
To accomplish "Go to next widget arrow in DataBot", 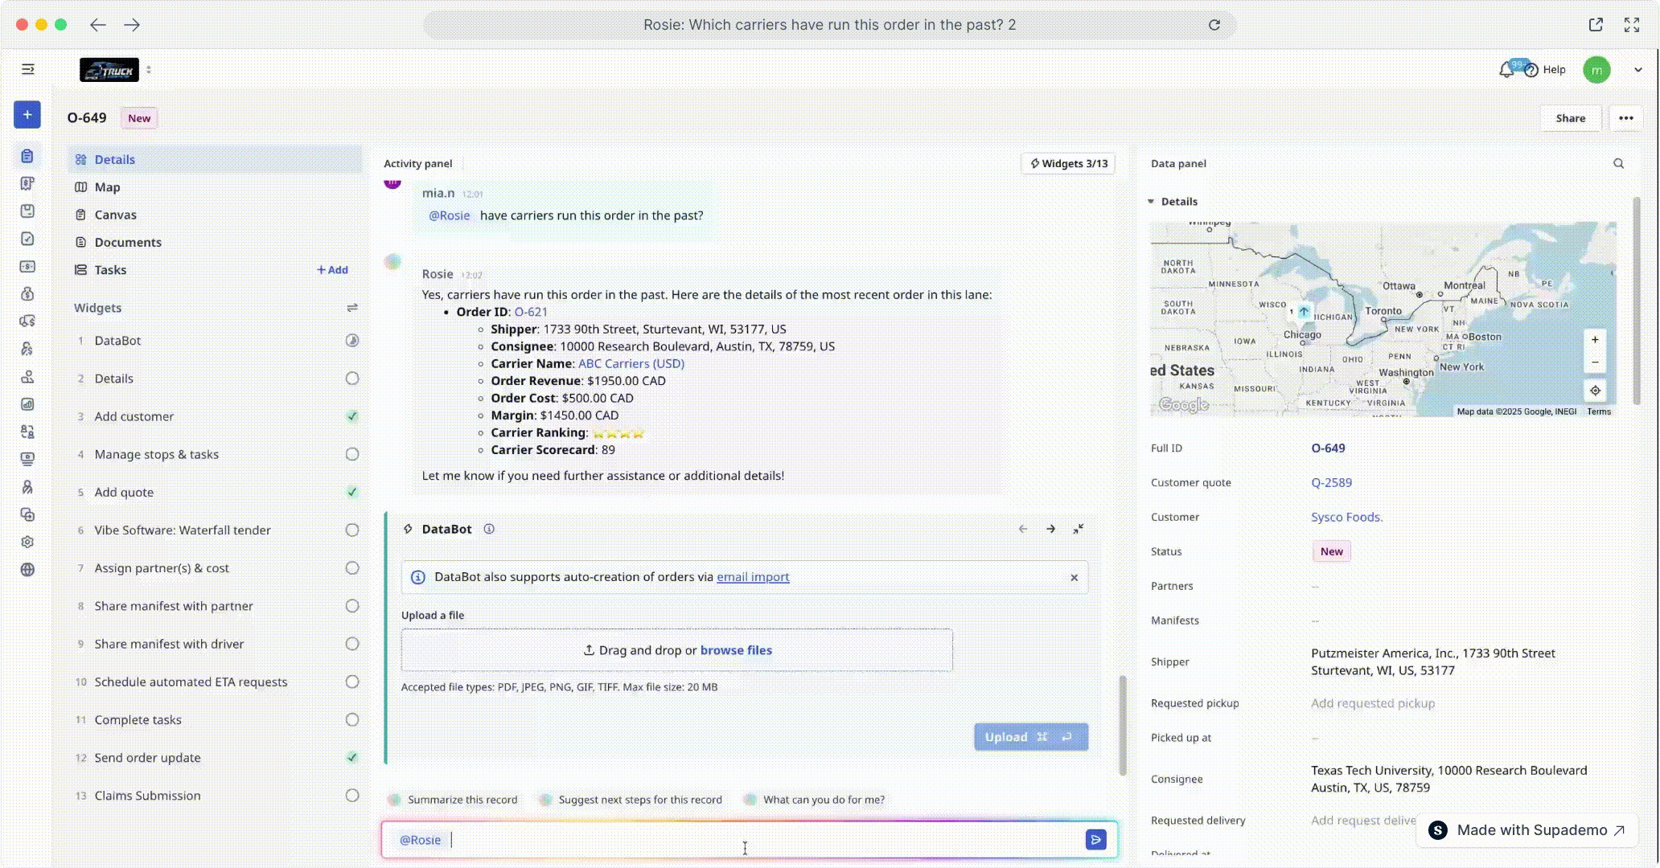I will 1050,529.
